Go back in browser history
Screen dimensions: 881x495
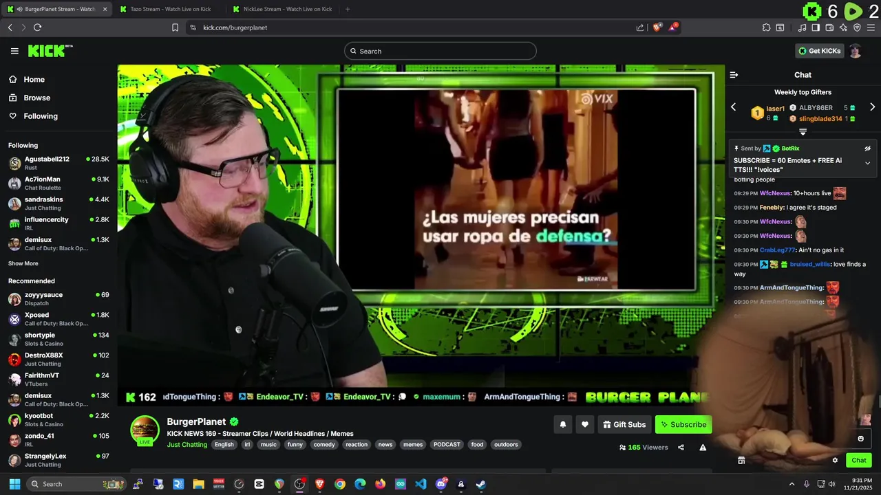click(10, 27)
